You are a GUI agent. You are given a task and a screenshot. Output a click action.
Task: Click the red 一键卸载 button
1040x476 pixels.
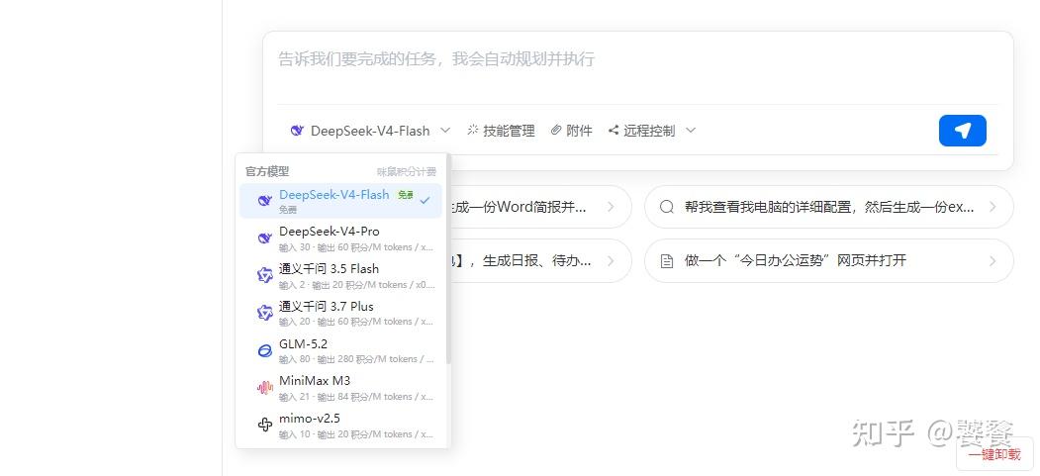[x=994, y=455]
